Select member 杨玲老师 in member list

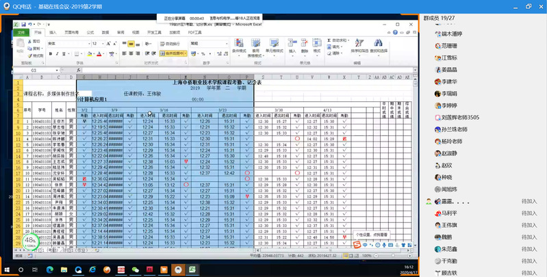coord(452,141)
